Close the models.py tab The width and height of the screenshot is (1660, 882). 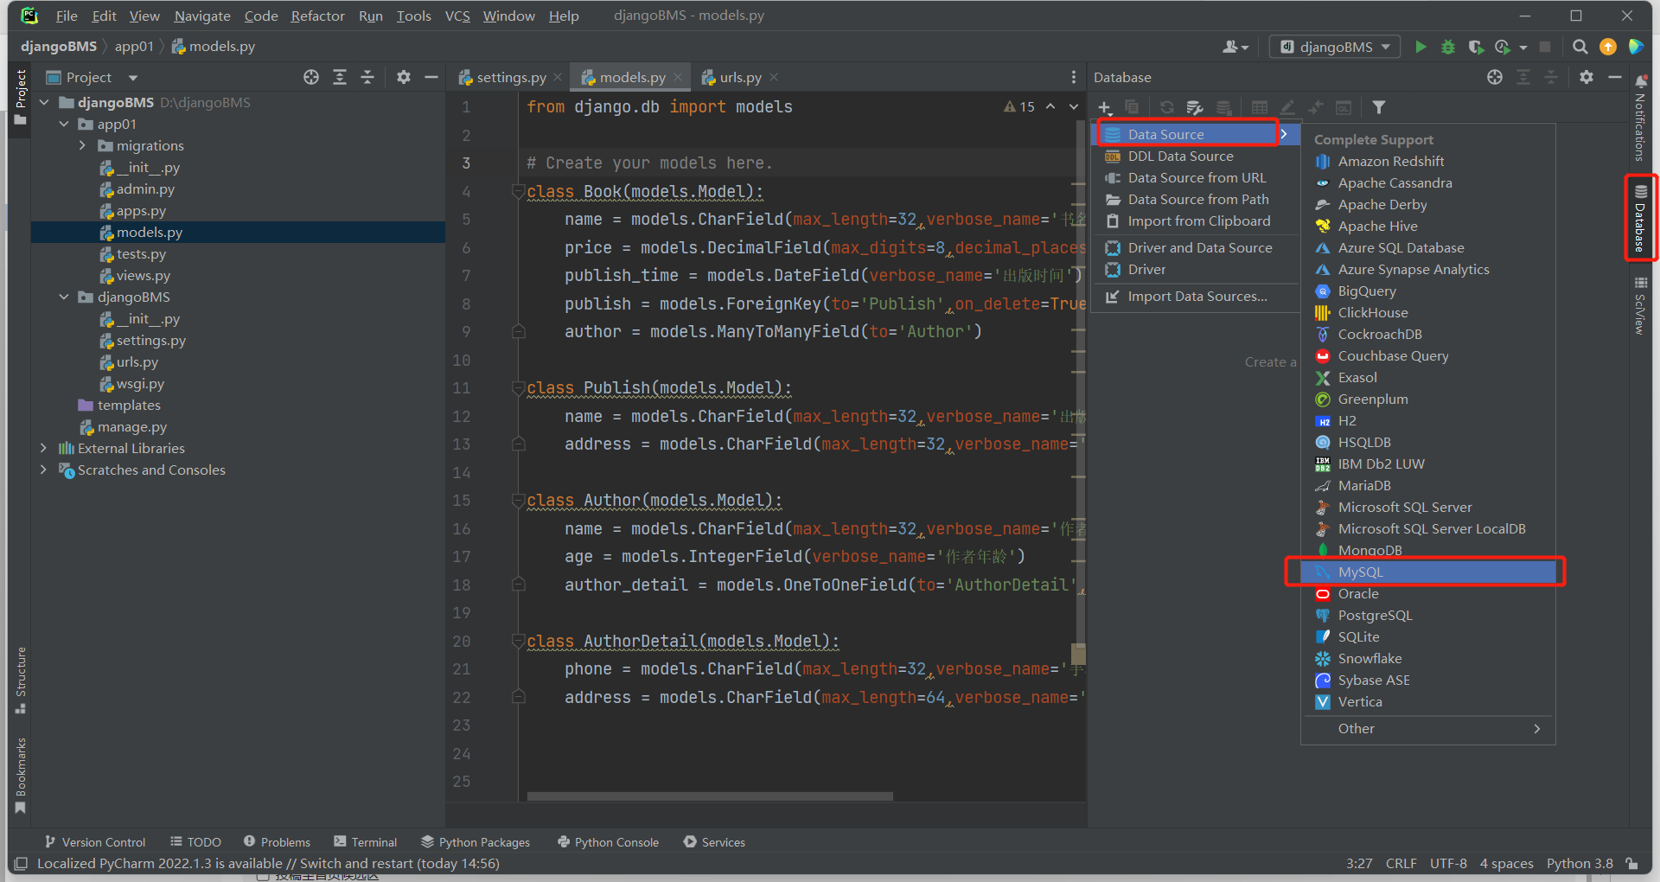click(x=678, y=77)
